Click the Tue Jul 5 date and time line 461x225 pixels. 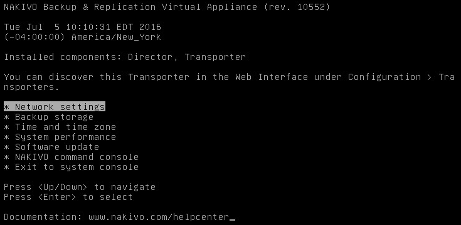[x=82, y=27]
